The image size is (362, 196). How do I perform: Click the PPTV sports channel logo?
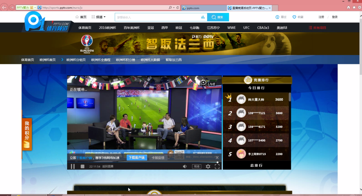(x=47, y=22)
